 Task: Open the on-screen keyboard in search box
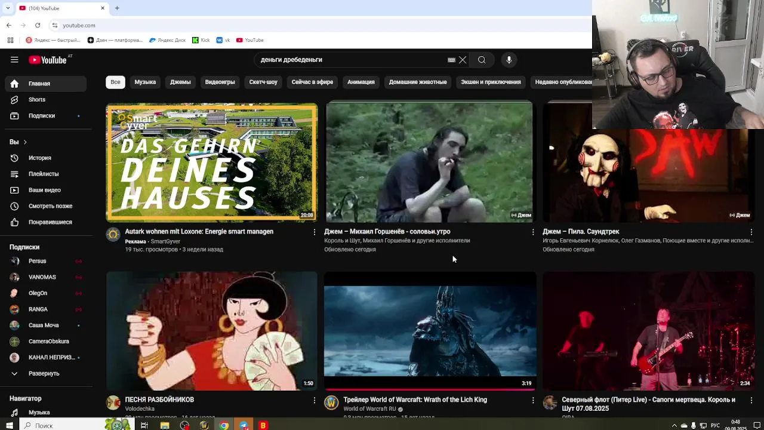(x=451, y=60)
